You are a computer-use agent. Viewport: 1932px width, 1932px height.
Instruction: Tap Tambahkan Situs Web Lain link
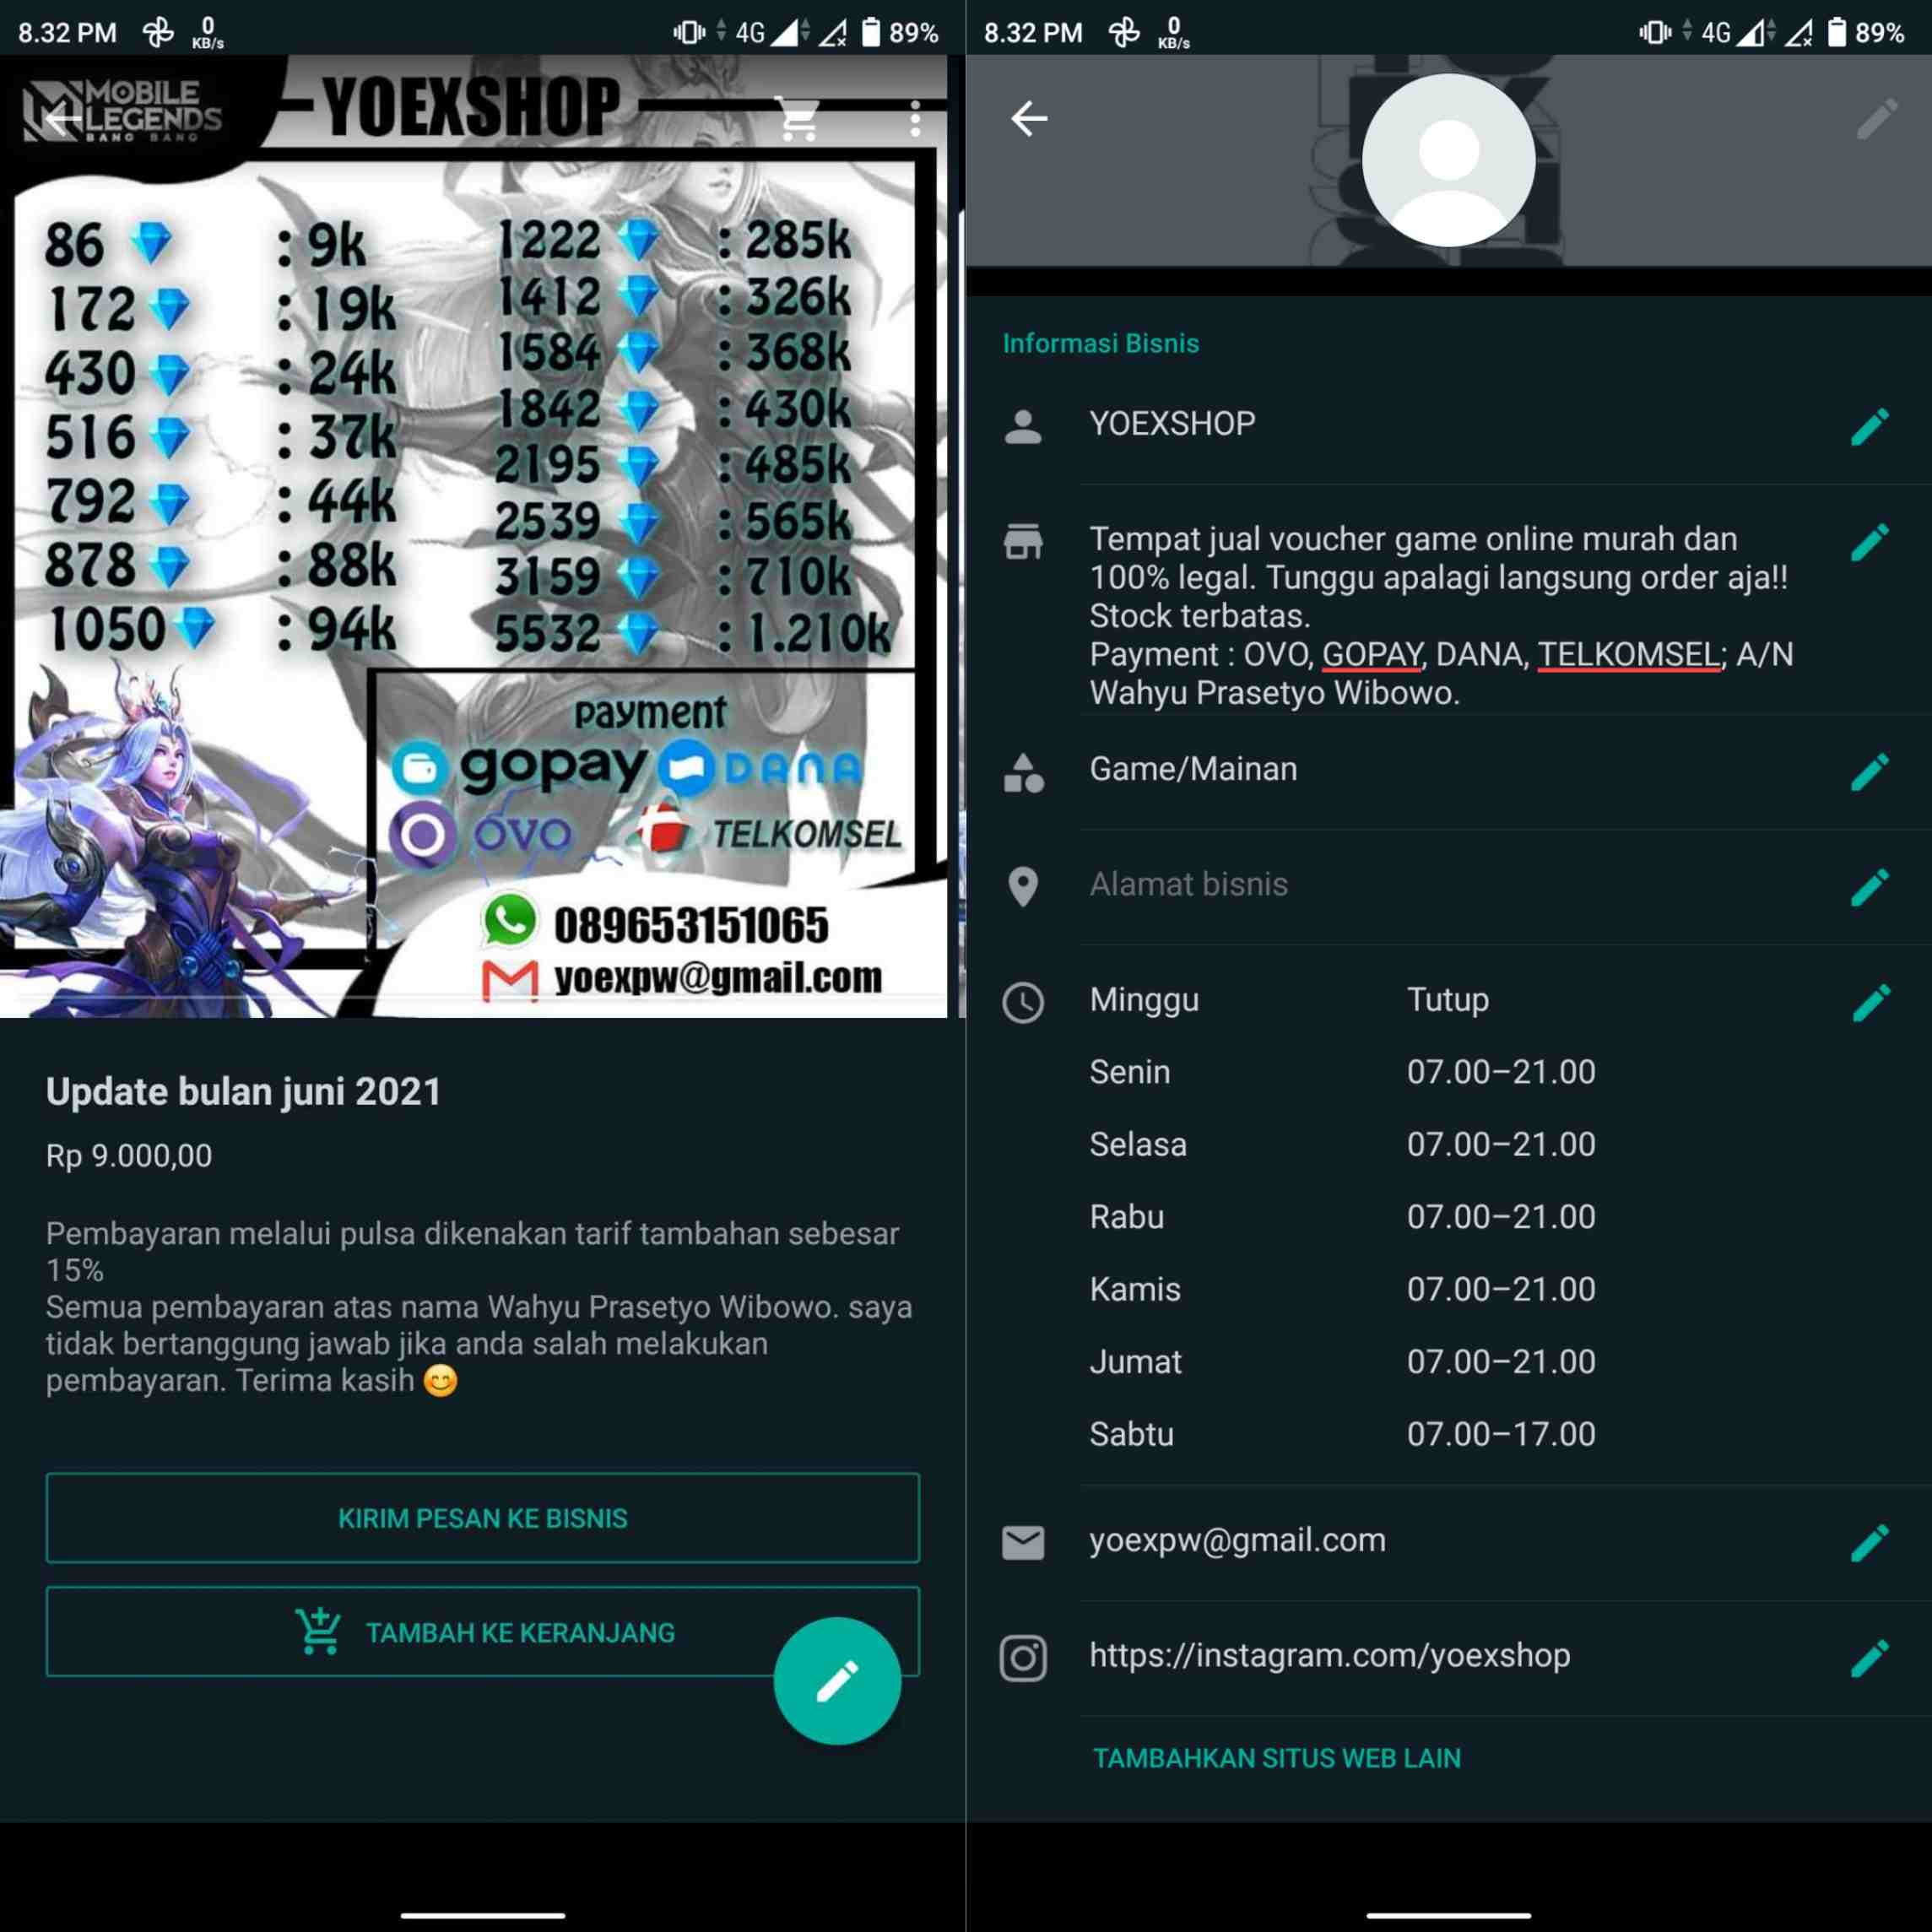point(1276,1757)
